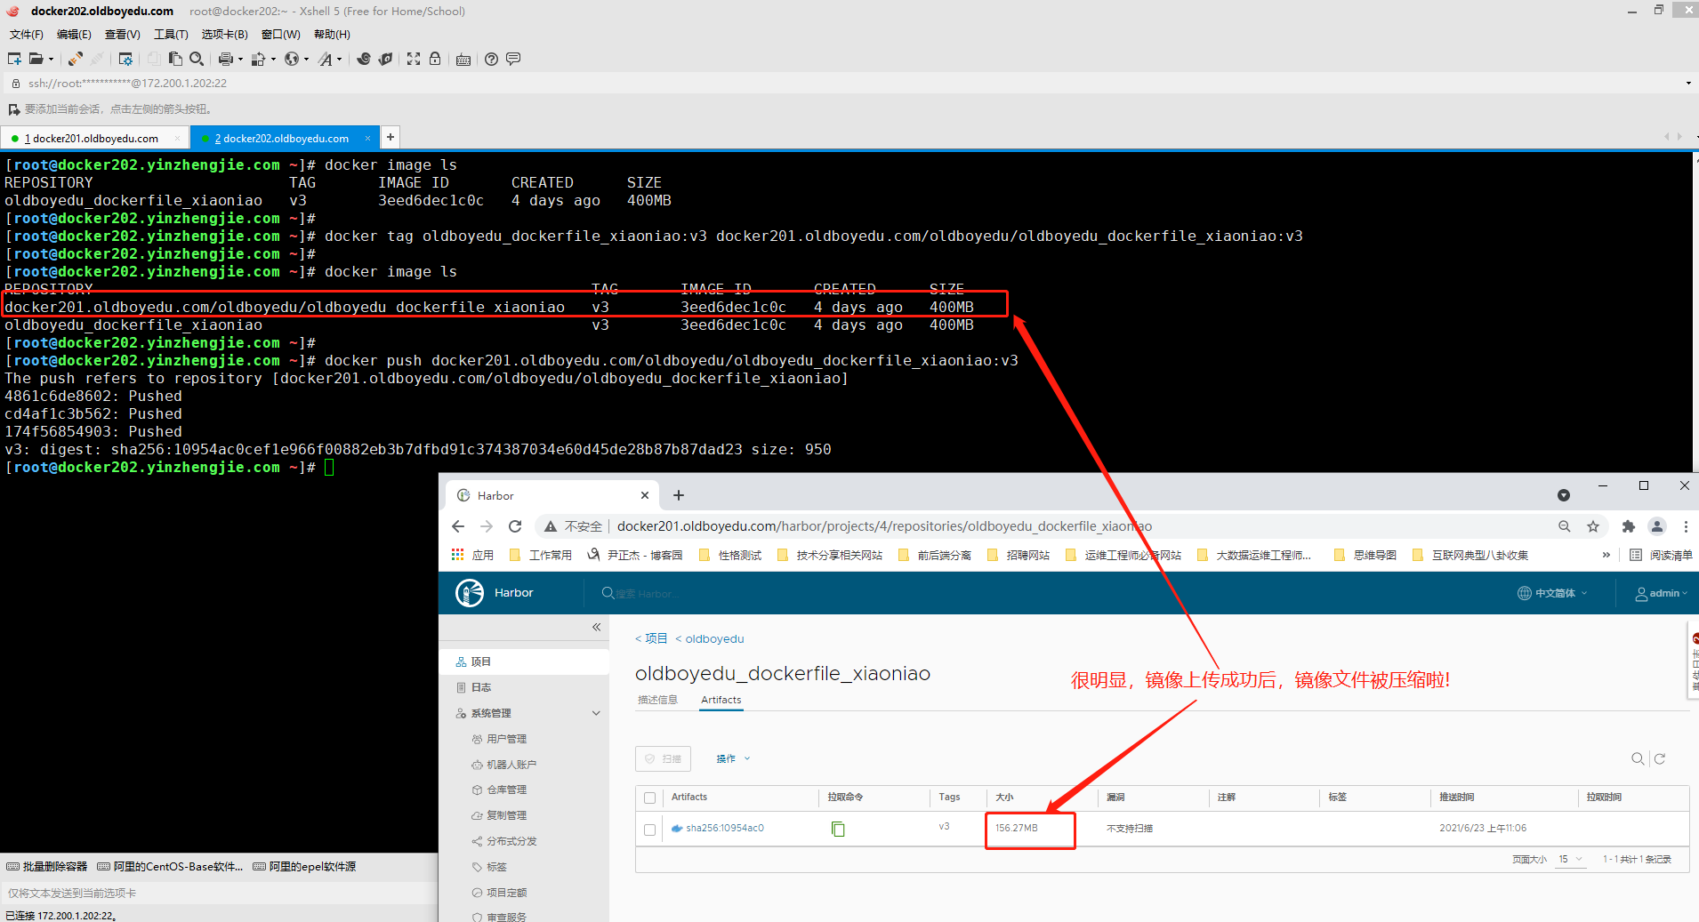Toggle fullscreen mode icon in Xshell toolbar
This screenshot has height=922, width=1699.
414,59
